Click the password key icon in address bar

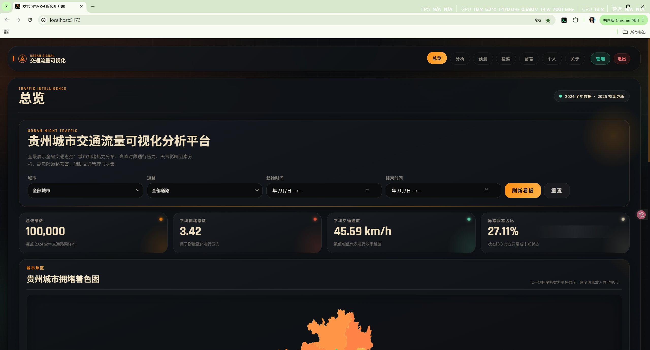538,20
